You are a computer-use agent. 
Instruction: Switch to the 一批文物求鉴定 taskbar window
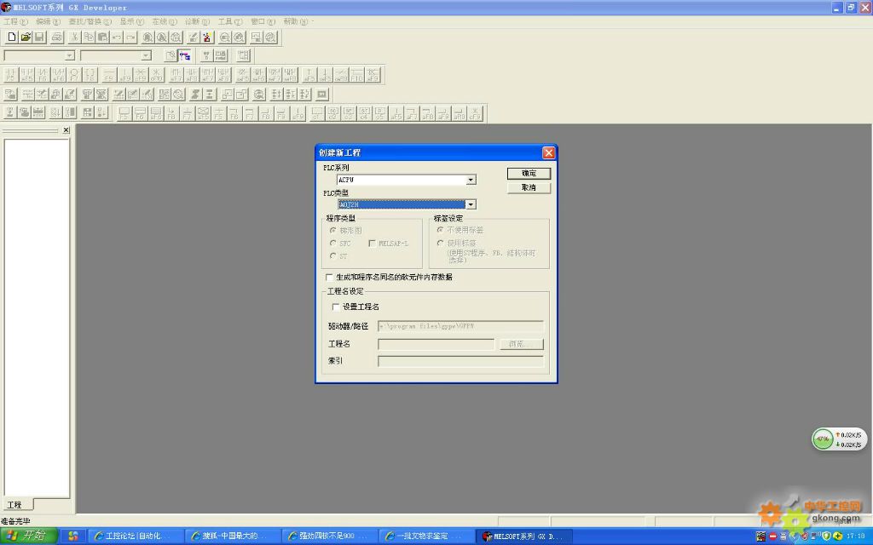[426, 536]
